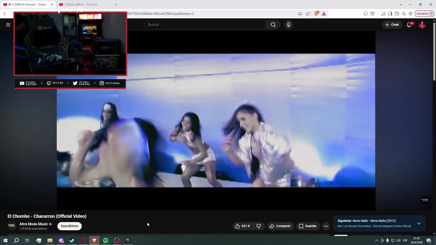Open the Windows notification center icon
The image size is (436, 245).
(429, 241)
